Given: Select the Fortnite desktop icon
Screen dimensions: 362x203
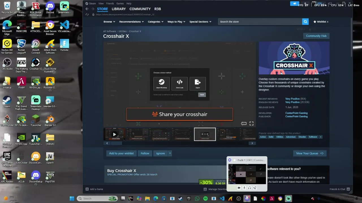Looking at the screenshot, I should pyautogui.click(x=64, y=45).
